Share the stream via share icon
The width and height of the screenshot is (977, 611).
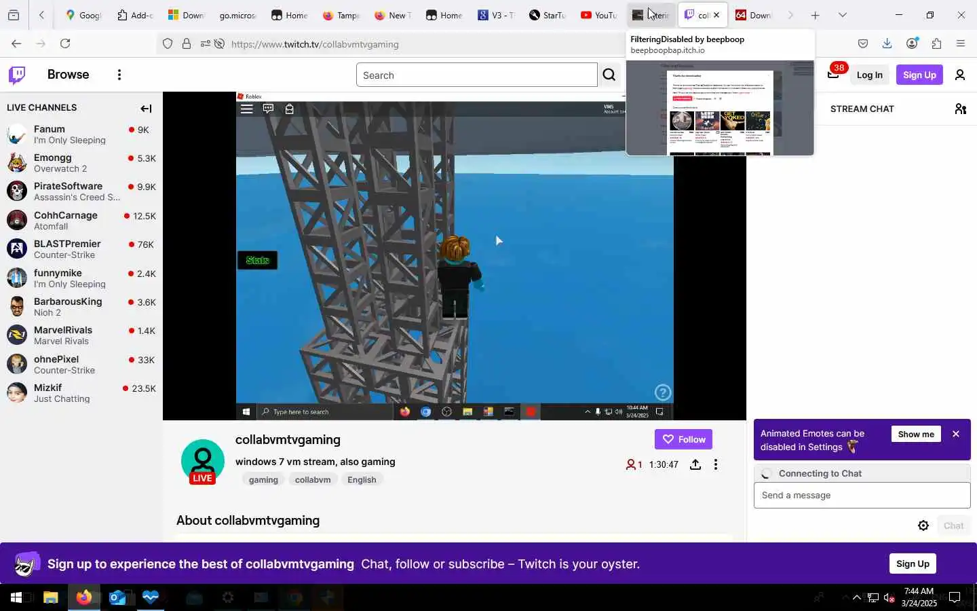click(695, 464)
